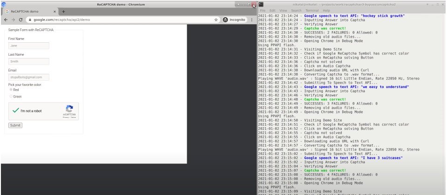Screen dimensions: 447x195
Task: Select the Green radio button
Action: click(11, 97)
